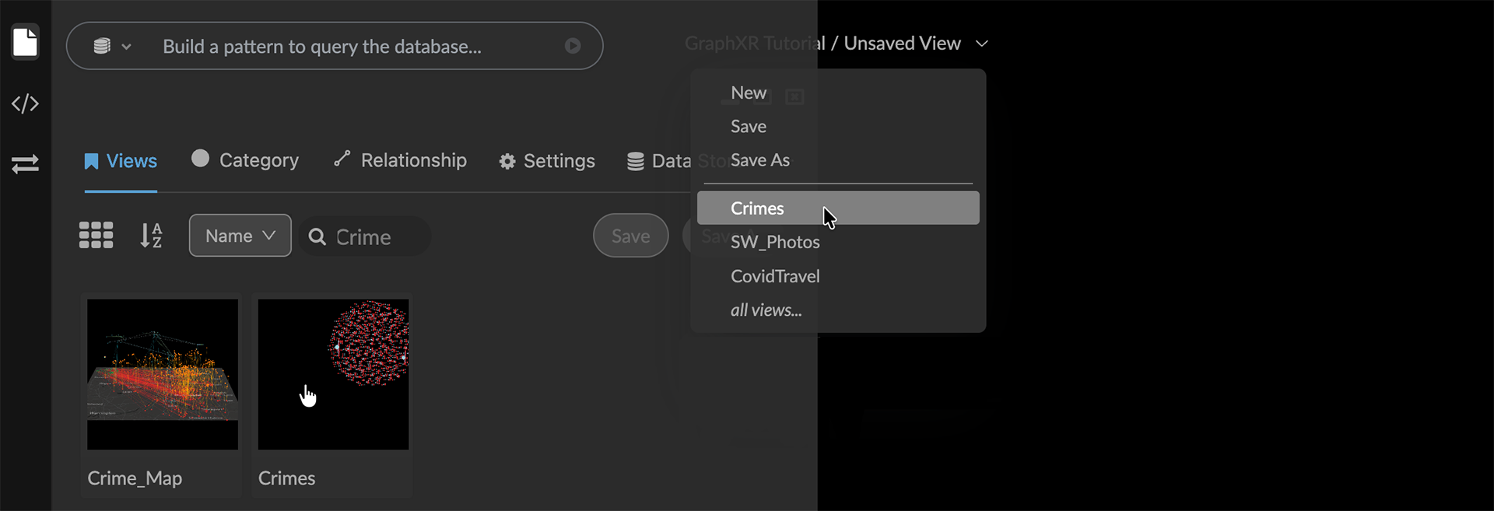The image size is (1494, 511).
Task: Open the code/API panel icon in the sidebar
Action: [25, 103]
